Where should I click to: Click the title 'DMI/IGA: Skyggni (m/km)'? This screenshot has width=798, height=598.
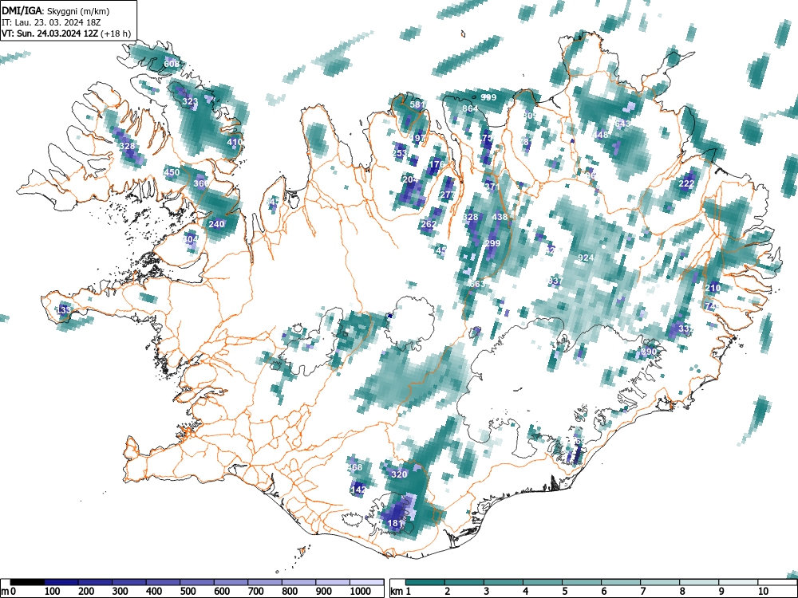tap(56, 11)
